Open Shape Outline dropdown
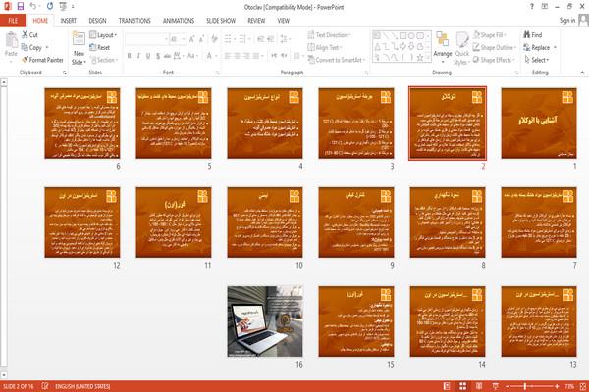 (495, 47)
